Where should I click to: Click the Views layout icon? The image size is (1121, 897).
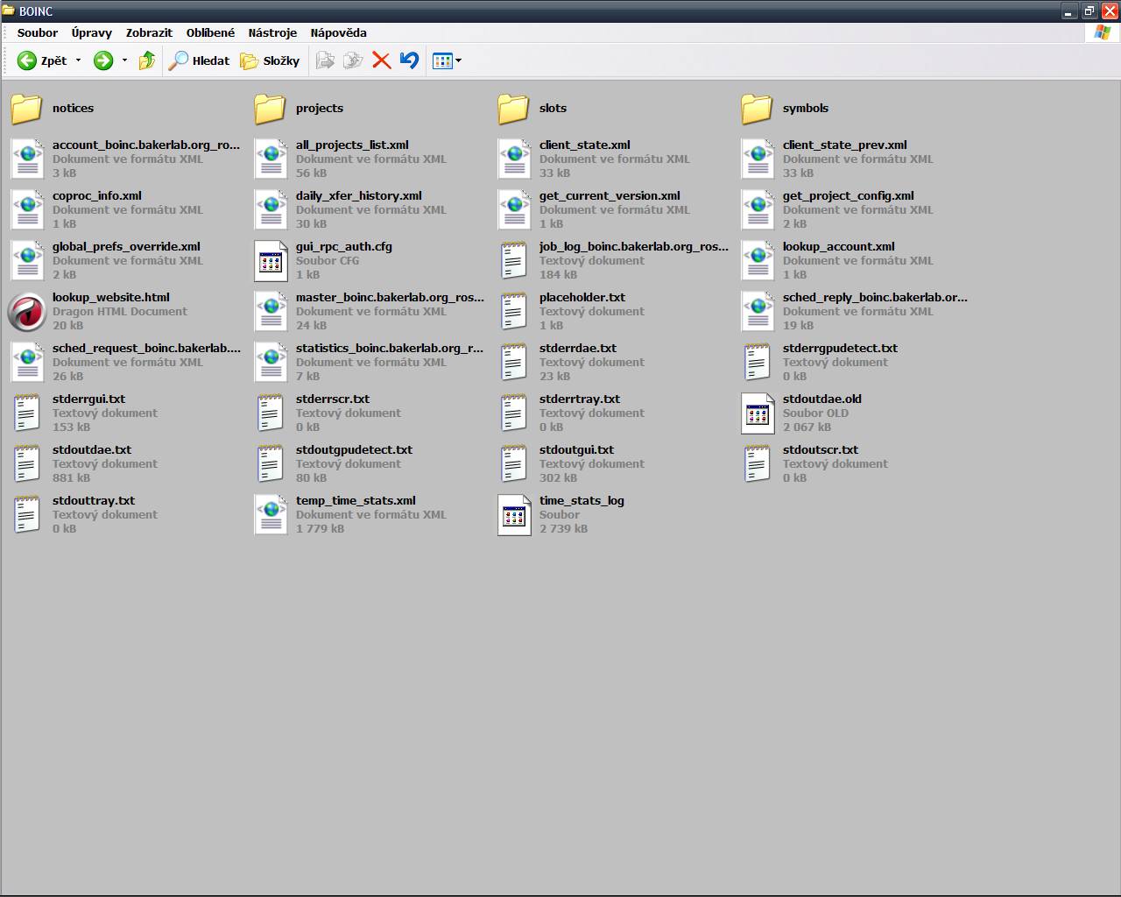click(x=442, y=60)
